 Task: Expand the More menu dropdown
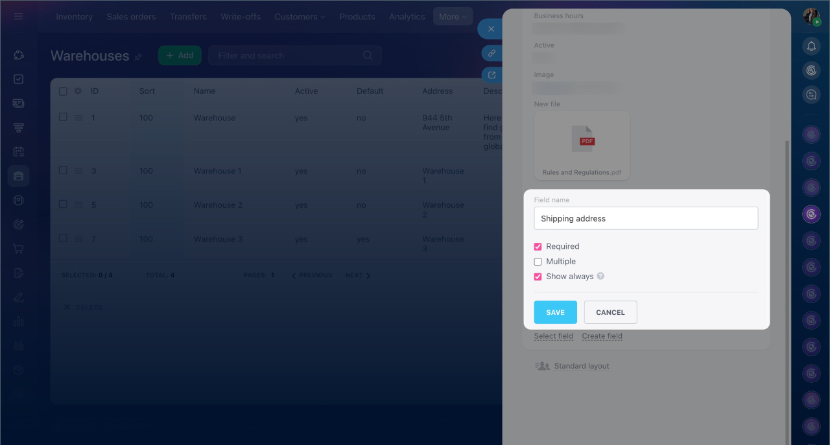pos(452,17)
